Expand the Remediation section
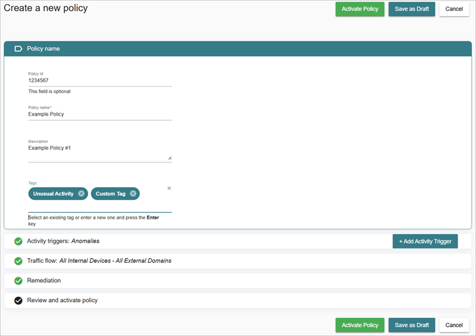This screenshot has width=476, height=336. 237,281
